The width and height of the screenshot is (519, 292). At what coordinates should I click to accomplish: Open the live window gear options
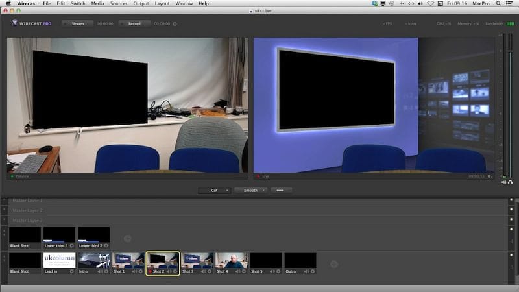coord(490,176)
